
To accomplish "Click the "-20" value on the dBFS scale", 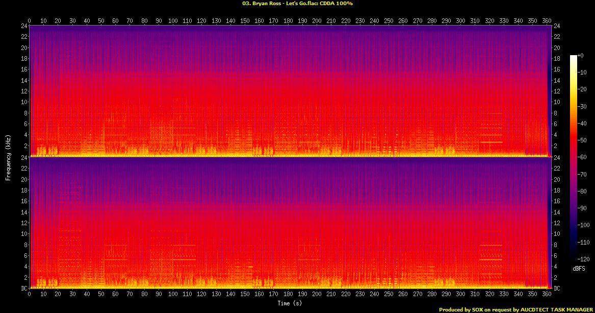I will (x=582, y=89).
